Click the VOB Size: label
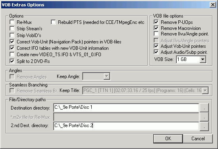218x149 pixels. 164,59
